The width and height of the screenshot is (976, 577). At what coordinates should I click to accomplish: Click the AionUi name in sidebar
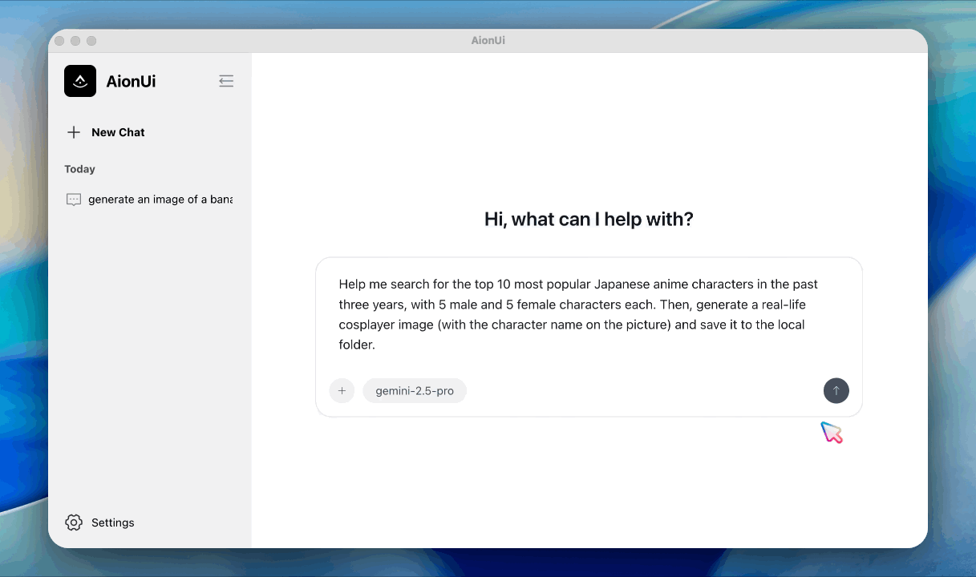(132, 81)
